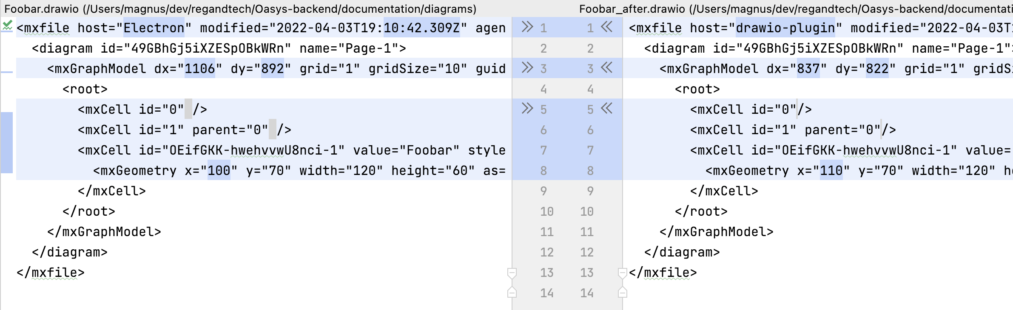Place cursor on the <root> line in left editor
This screenshot has width=1013, height=310.
[x=85, y=88]
